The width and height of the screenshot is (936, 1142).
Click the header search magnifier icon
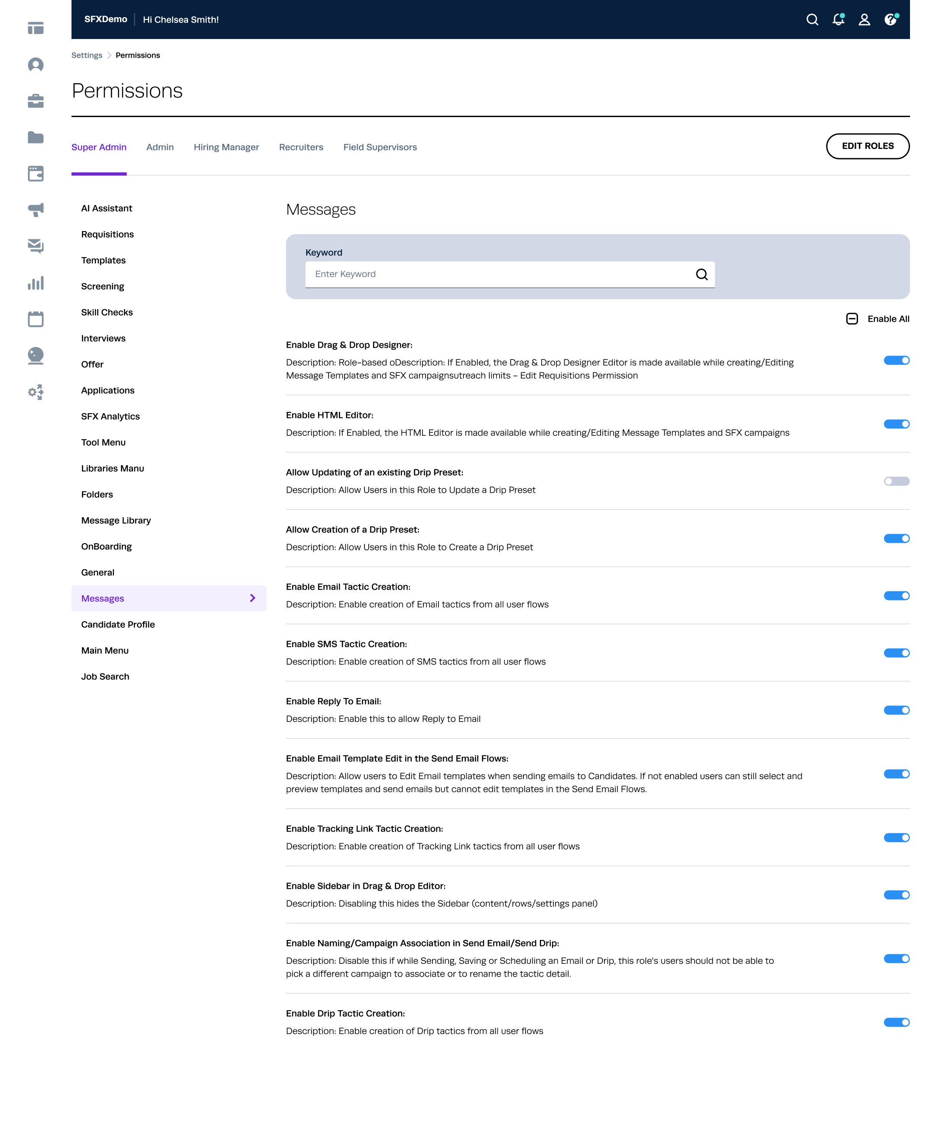[812, 20]
